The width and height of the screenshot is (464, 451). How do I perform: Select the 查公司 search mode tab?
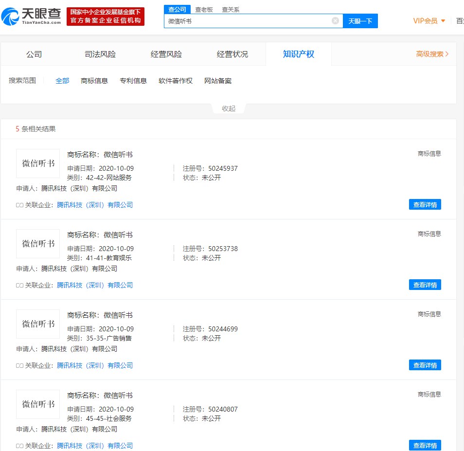coord(177,9)
